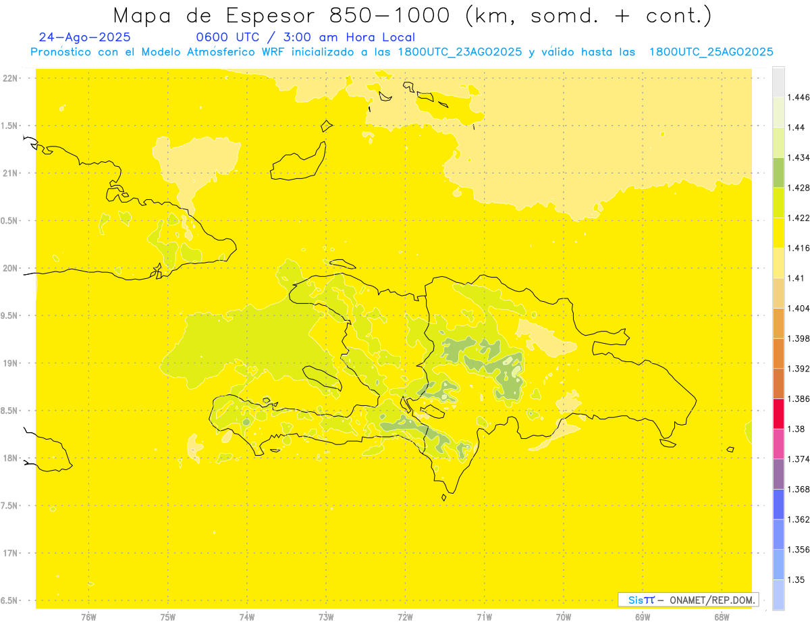Select the '75W' longitude label
This screenshot has height=626, width=810.
point(168,617)
